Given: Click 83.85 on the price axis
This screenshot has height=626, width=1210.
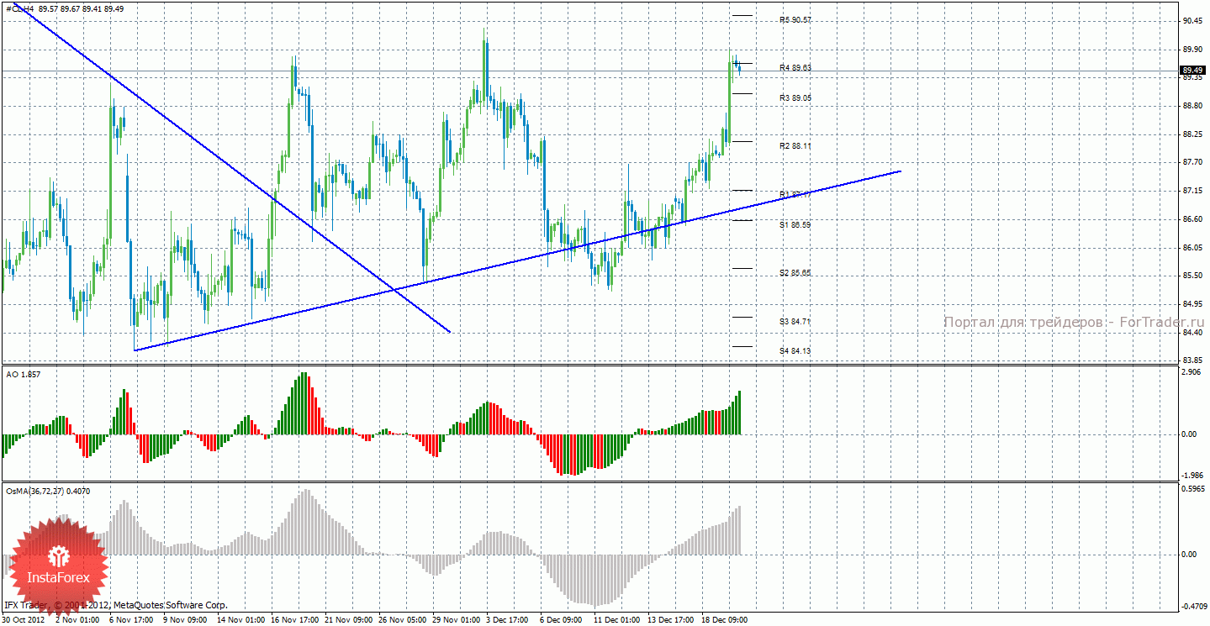Looking at the screenshot, I should 1193,360.
